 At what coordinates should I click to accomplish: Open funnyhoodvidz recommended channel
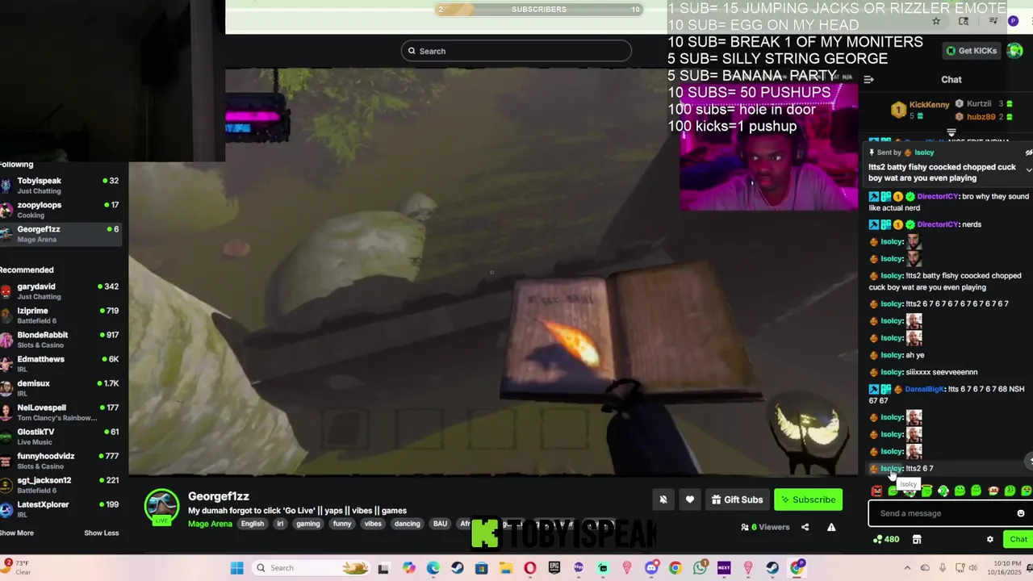click(x=61, y=461)
